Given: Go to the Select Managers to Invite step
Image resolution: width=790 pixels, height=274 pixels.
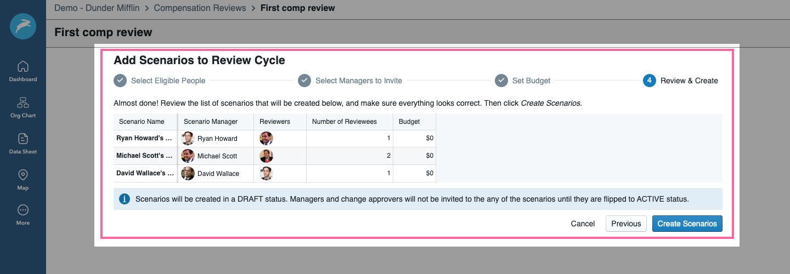Looking at the screenshot, I should (x=350, y=81).
